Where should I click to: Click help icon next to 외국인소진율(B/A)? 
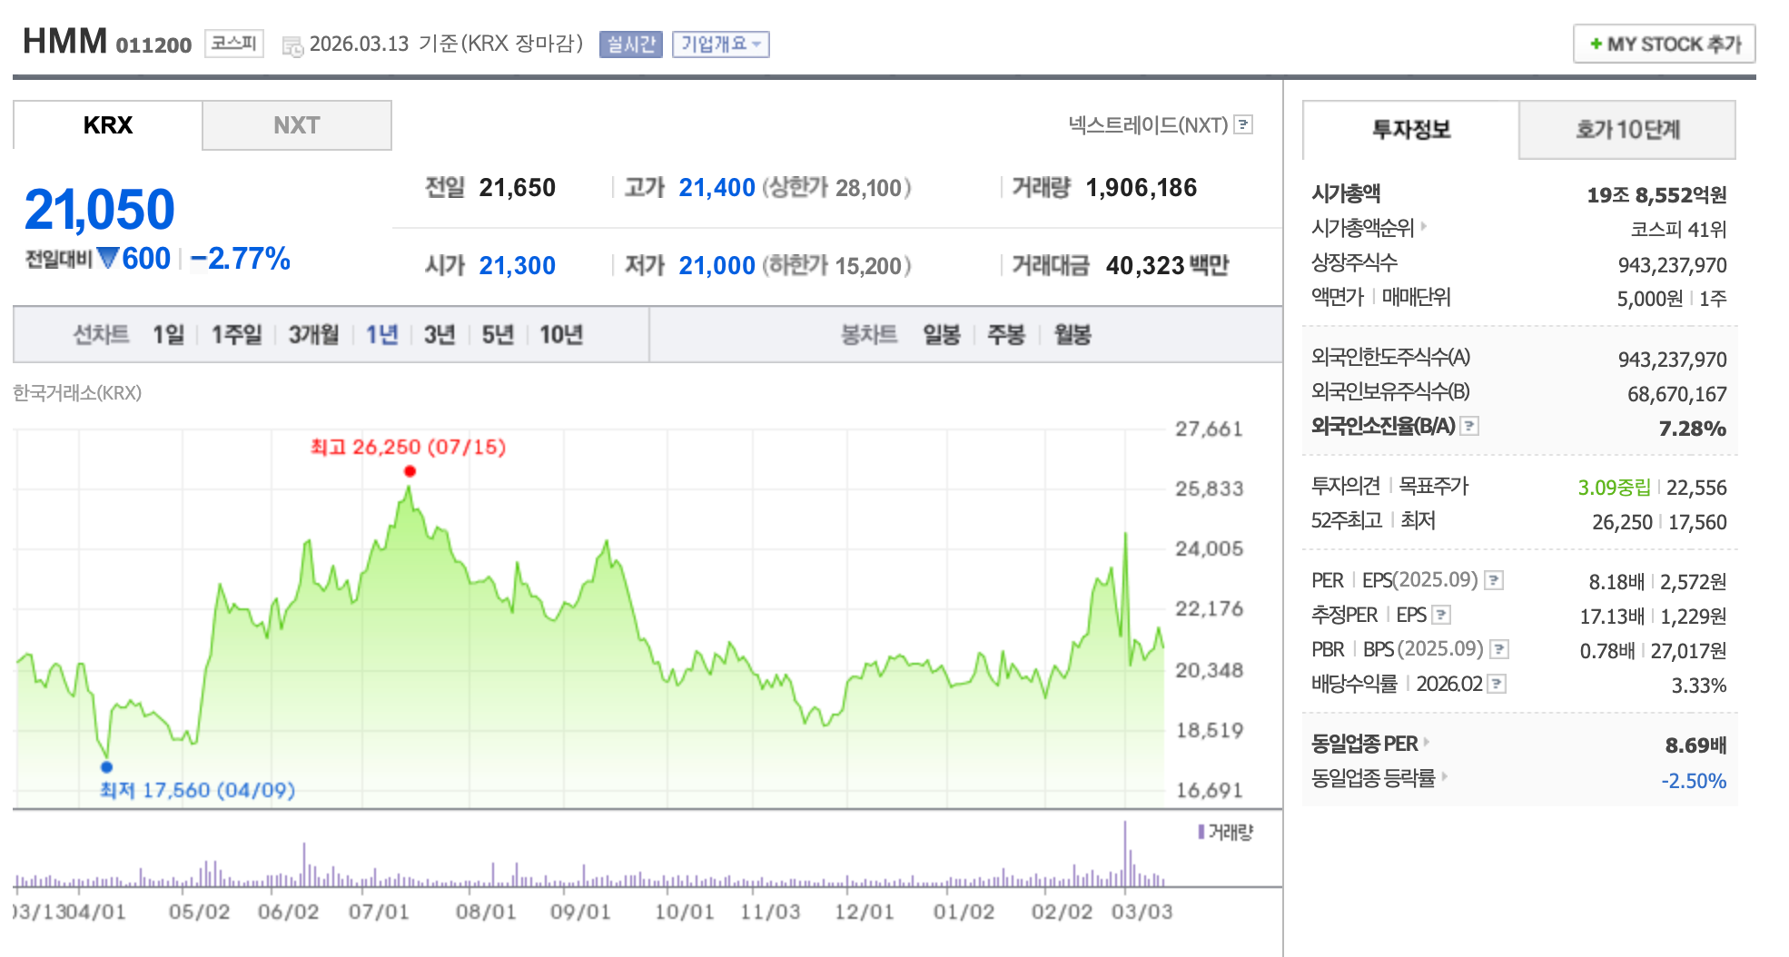pos(1469,426)
